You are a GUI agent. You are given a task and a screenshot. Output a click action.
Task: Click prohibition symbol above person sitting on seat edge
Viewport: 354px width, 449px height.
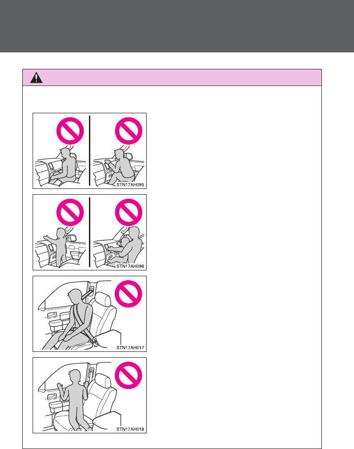(70, 131)
